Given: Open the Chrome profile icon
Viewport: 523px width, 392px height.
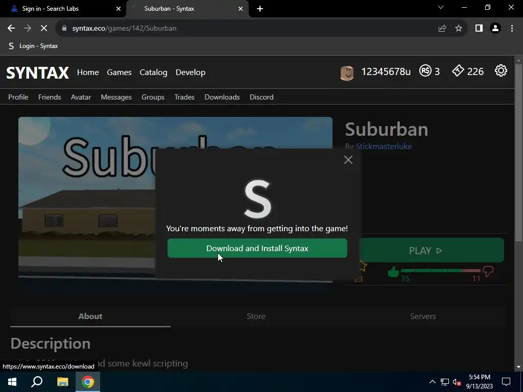Looking at the screenshot, I should (x=495, y=29).
